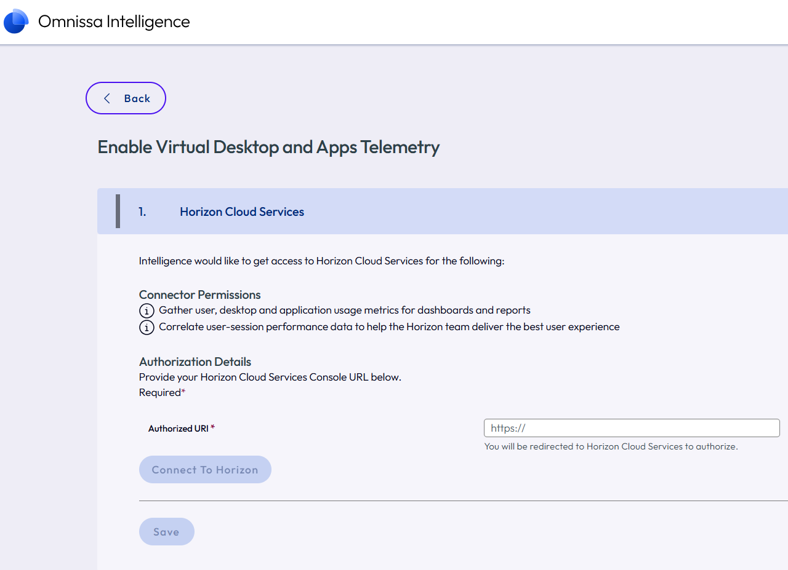Viewport: 788px width, 570px height.
Task: Click the Omnissa Intelligence title text
Action: point(114,22)
